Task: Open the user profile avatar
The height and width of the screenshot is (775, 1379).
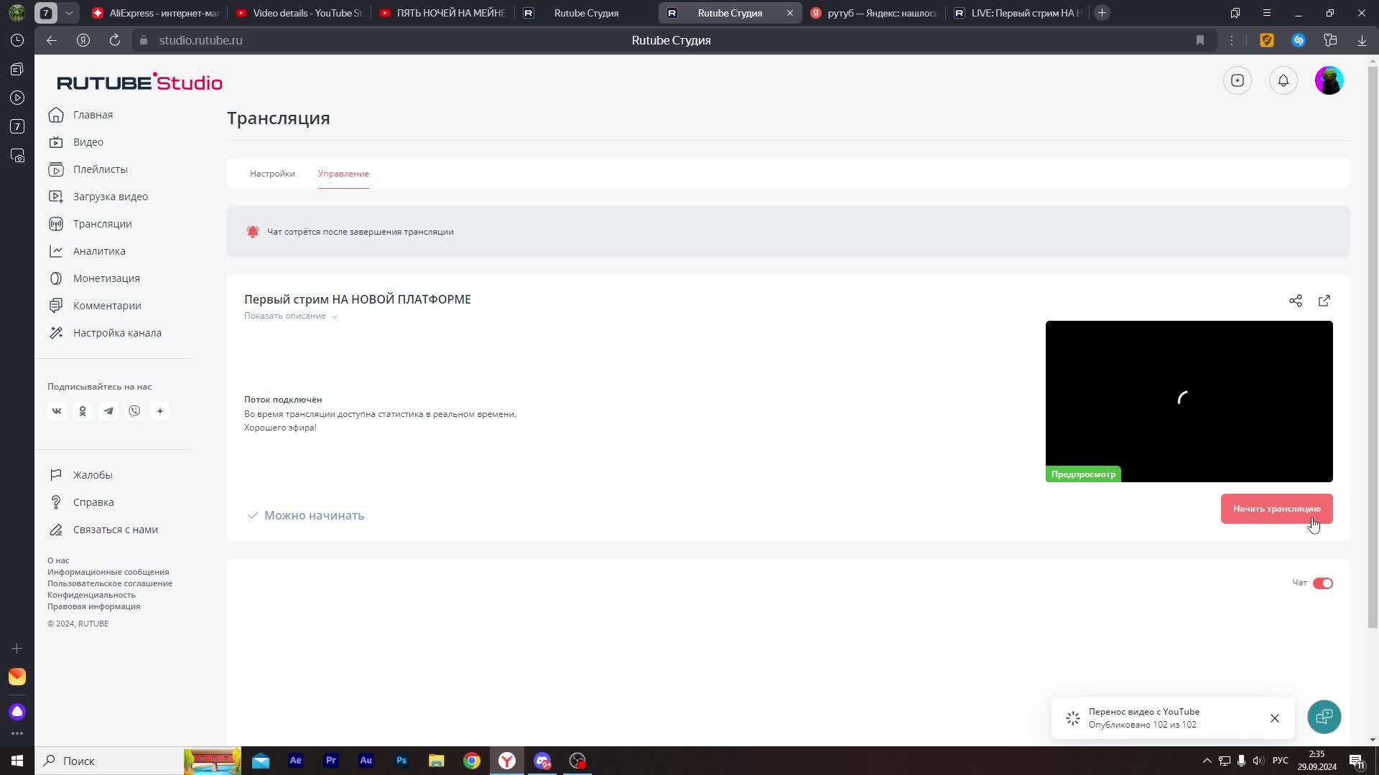Action: pos(1329,80)
